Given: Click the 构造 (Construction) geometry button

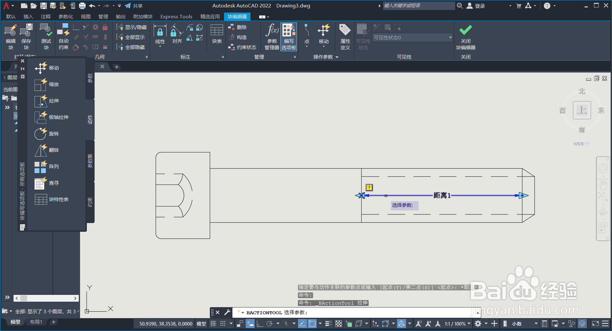Looking at the screenshot, I should (x=238, y=37).
